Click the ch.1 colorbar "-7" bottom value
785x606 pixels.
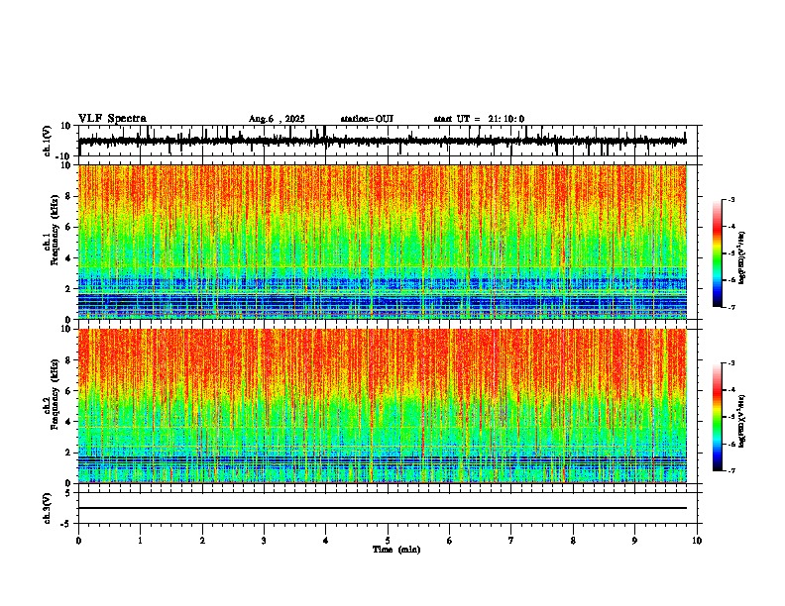click(x=731, y=307)
